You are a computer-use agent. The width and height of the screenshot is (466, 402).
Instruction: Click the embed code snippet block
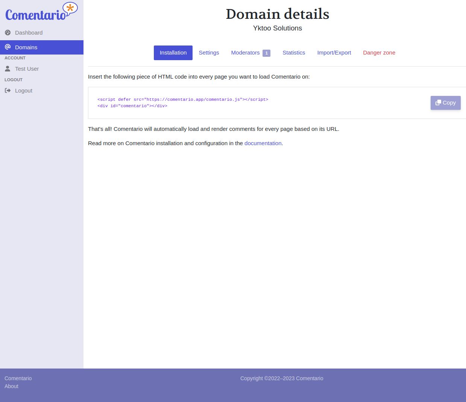(x=183, y=103)
